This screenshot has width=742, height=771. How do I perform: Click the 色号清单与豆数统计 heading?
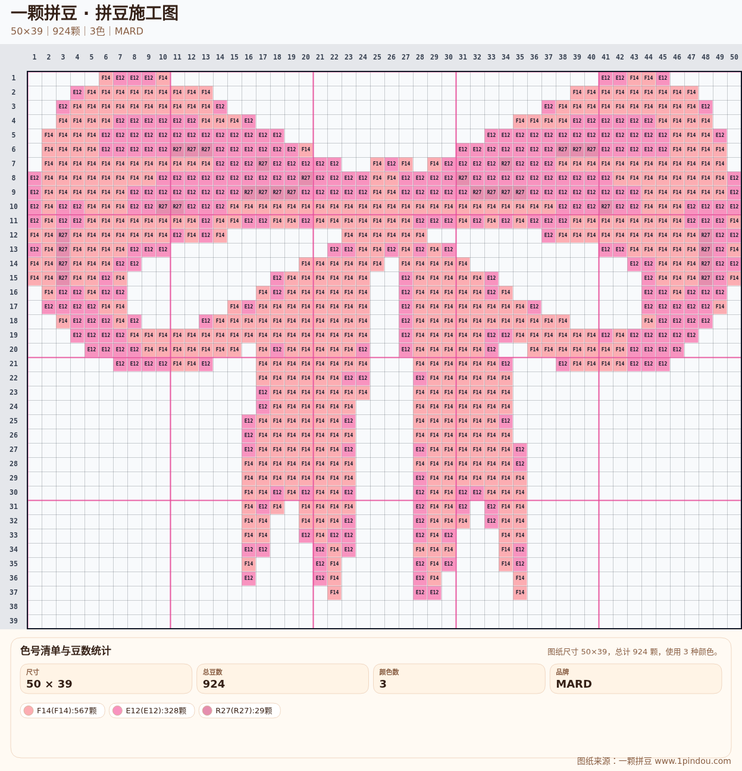(x=65, y=651)
